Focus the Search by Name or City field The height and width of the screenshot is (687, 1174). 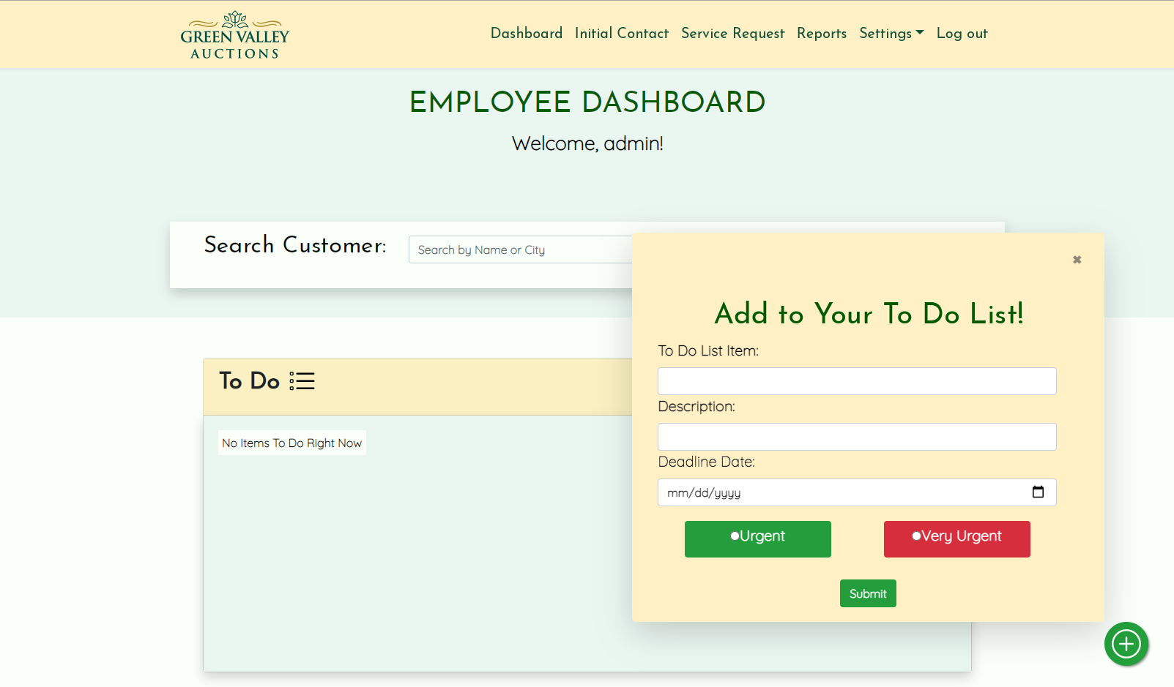[520, 250]
